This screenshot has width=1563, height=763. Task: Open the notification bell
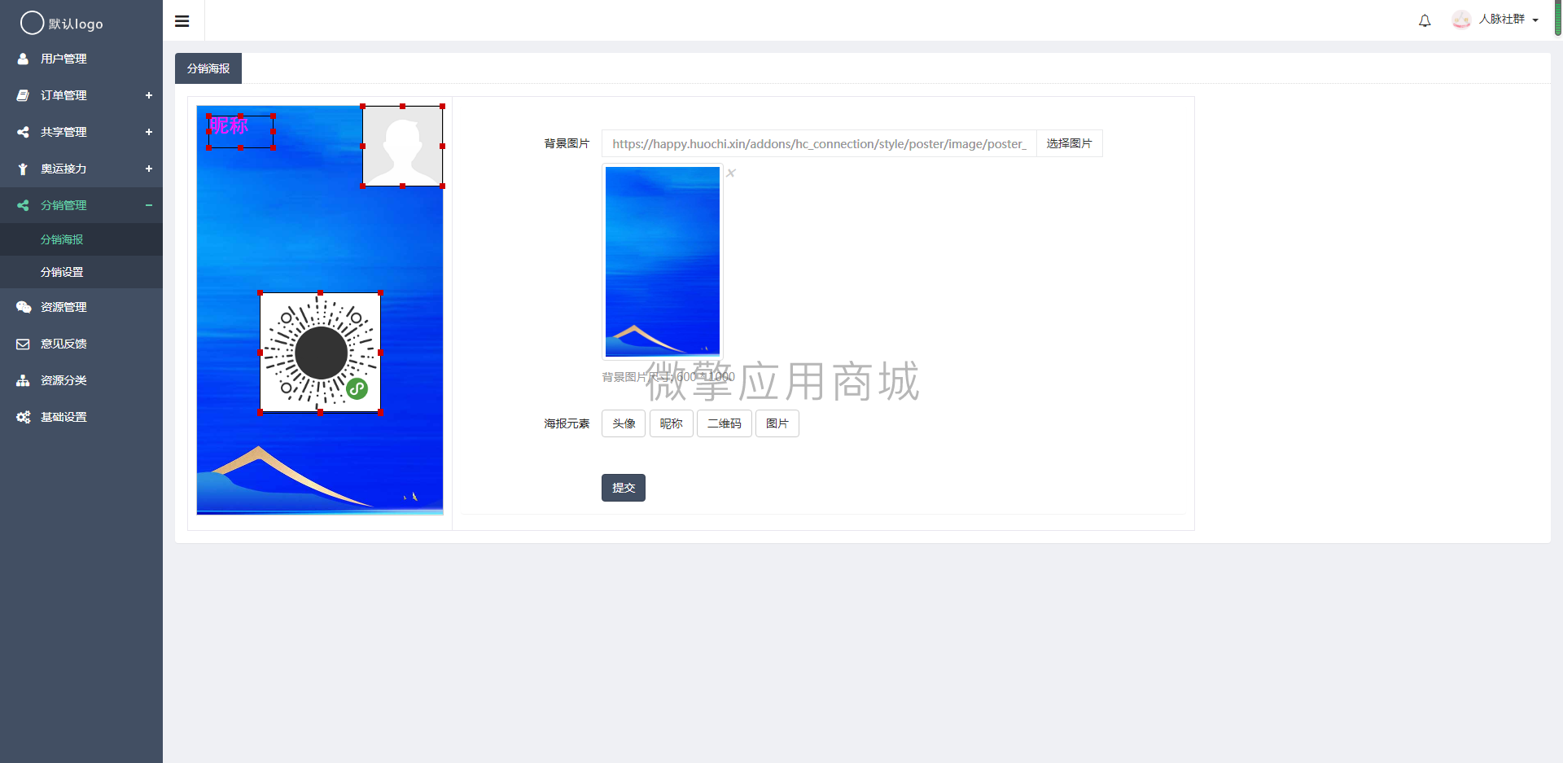pyautogui.click(x=1425, y=21)
